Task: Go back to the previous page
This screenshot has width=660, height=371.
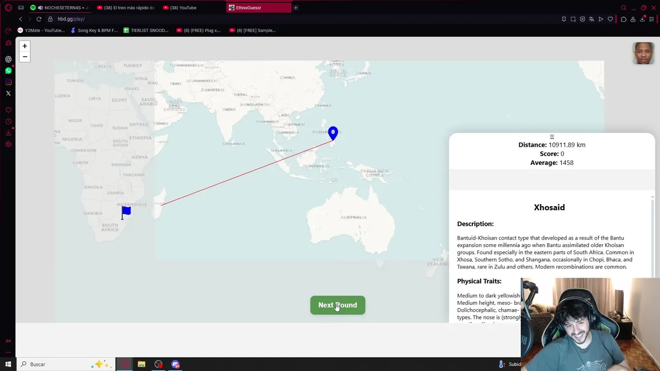Action: pyautogui.click(x=21, y=19)
